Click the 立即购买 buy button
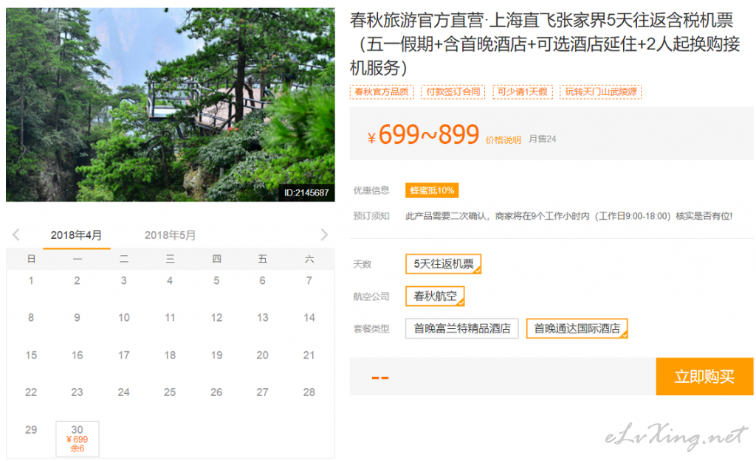The width and height of the screenshot is (756, 461). [704, 376]
